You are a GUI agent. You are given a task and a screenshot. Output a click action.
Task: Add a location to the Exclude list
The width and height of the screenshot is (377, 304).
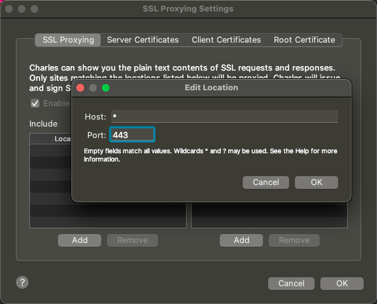[x=241, y=240]
